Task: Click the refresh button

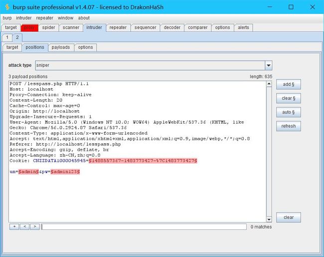Action: [289, 126]
